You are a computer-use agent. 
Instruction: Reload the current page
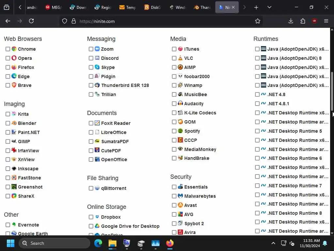coord(31,21)
